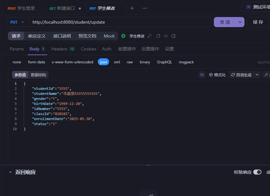270x196 pixels.
Task: Open code generation angle-bracket icon
Action: click(x=166, y=36)
